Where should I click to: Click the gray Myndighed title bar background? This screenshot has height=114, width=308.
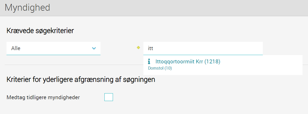click(177, 8)
